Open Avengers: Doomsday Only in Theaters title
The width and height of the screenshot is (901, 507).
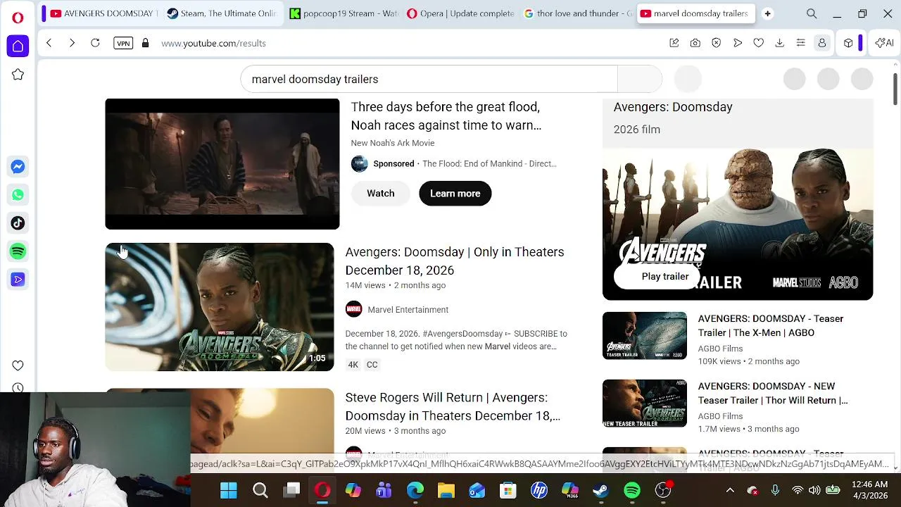pos(455,261)
